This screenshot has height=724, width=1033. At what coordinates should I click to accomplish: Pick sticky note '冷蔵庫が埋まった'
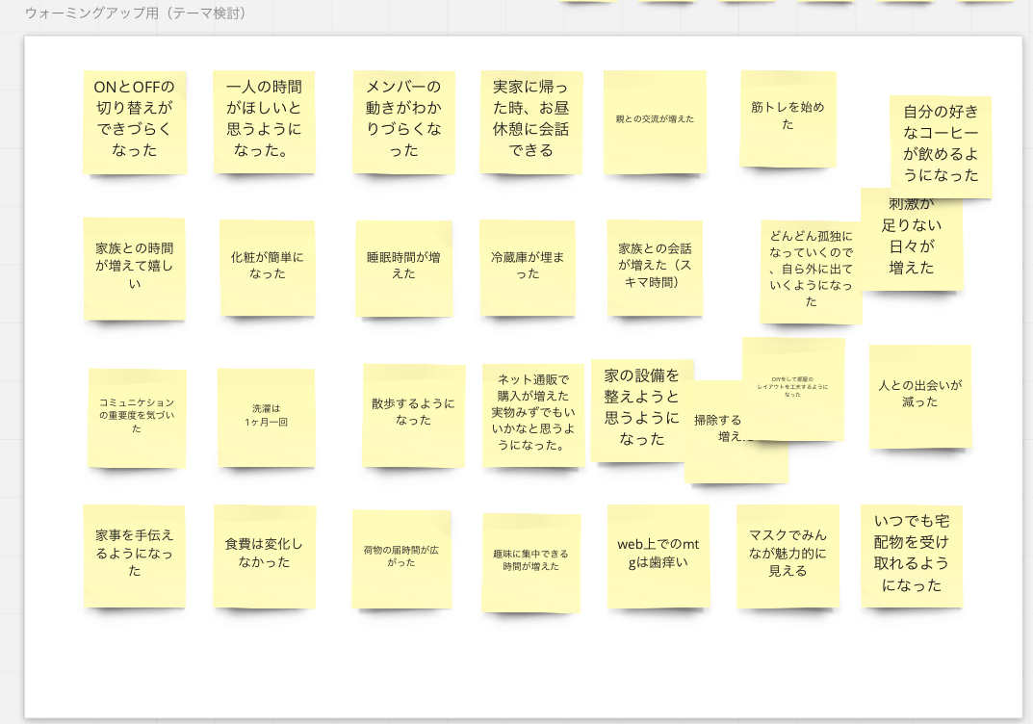point(527,268)
